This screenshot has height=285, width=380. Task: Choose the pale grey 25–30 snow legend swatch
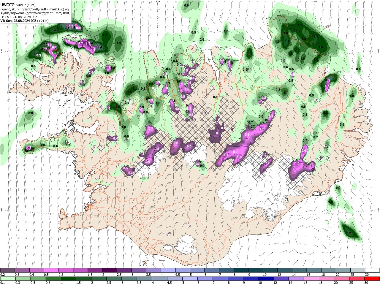(357, 270)
